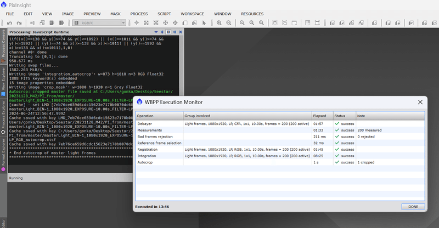
Task: Click the Process Console vertical scrollbar
Action: click(x=182, y=66)
